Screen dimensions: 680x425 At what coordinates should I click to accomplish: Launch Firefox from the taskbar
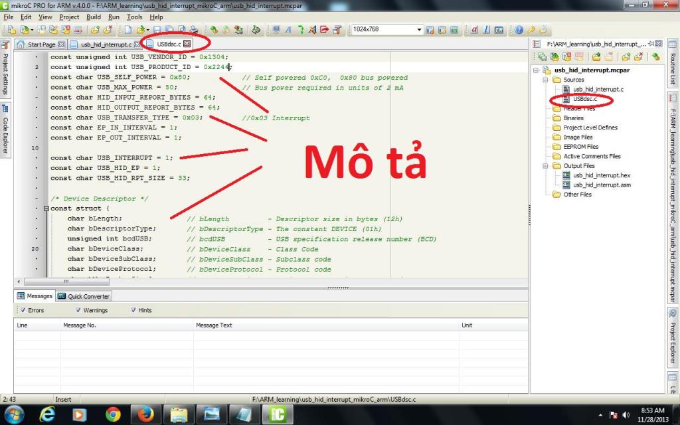pyautogui.click(x=145, y=414)
